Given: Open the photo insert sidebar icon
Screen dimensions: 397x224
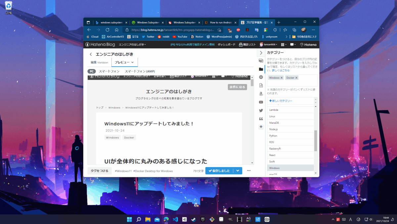Looking at the screenshot, I should (x=261, y=61).
